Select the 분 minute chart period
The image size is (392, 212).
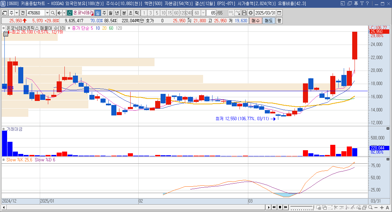[124, 13]
